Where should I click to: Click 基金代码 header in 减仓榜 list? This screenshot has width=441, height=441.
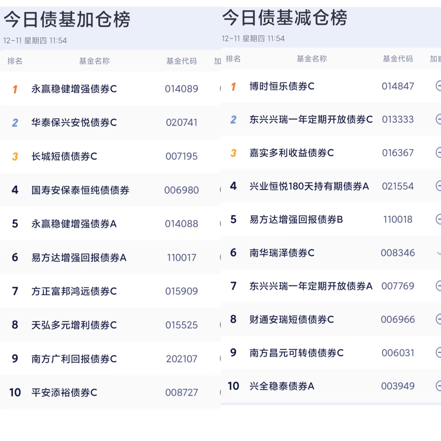coord(398,59)
